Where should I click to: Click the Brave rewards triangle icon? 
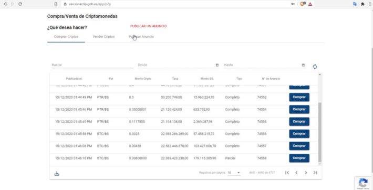(x=310, y=4)
